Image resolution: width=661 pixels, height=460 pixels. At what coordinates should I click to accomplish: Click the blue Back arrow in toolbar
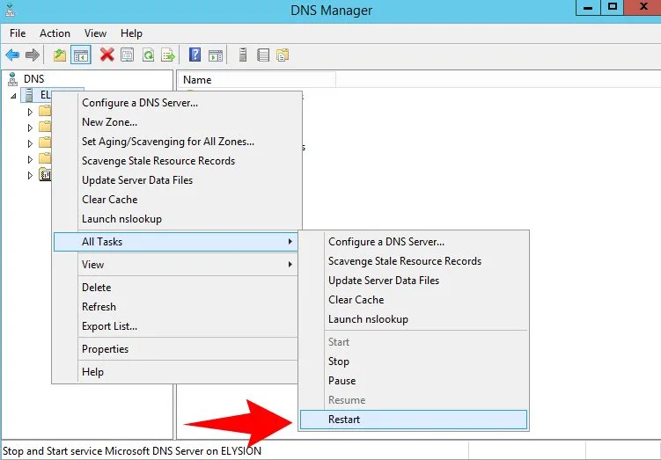click(12, 55)
